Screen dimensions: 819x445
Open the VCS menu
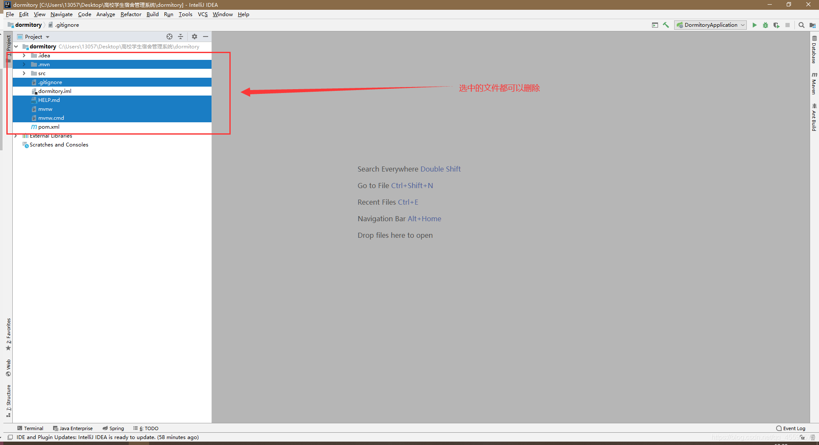(203, 14)
